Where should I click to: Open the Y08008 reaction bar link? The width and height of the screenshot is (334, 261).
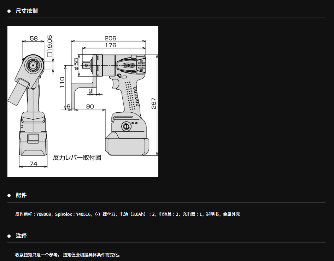(44, 214)
